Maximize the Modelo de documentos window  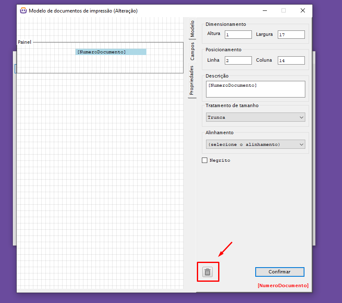pos(284,10)
